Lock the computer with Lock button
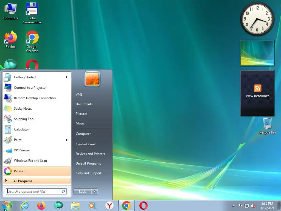The image size is (281, 211). 82,191
